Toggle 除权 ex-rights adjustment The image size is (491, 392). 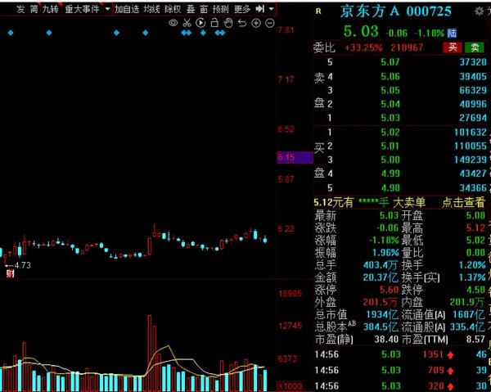pyautogui.click(x=173, y=9)
